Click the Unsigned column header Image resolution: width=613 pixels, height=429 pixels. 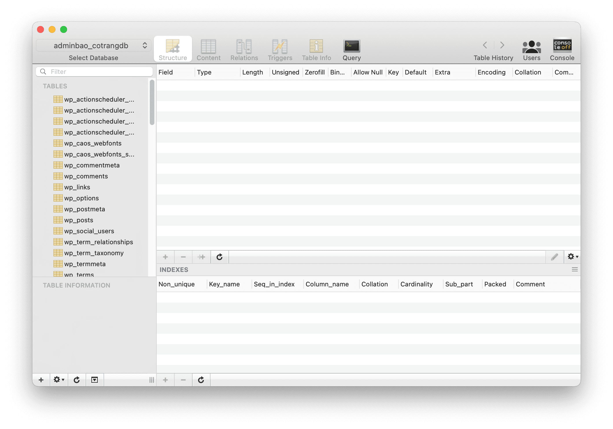[x=286, y=72]
